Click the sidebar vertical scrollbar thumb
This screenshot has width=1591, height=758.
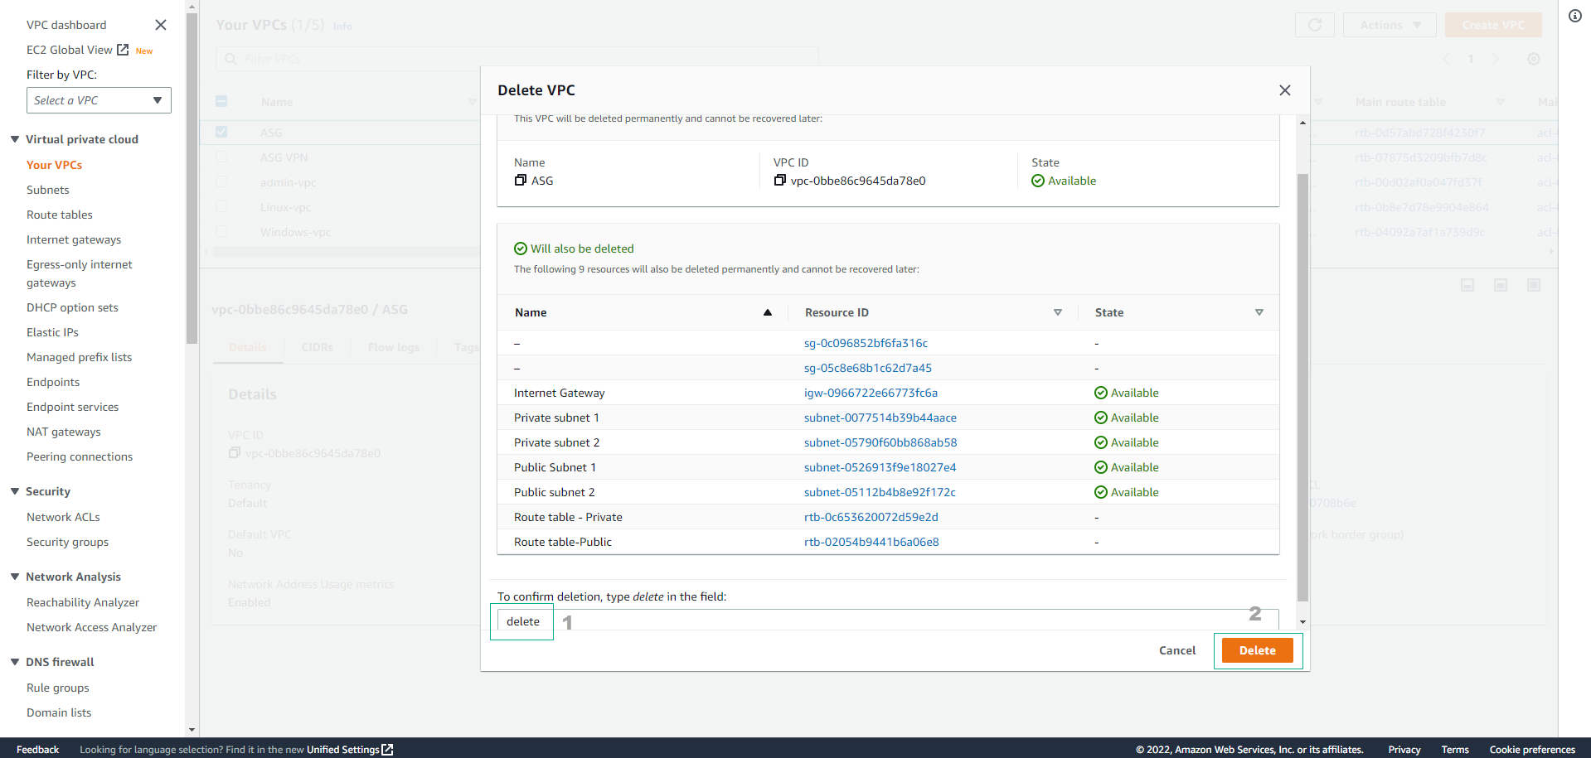(192, 178)
